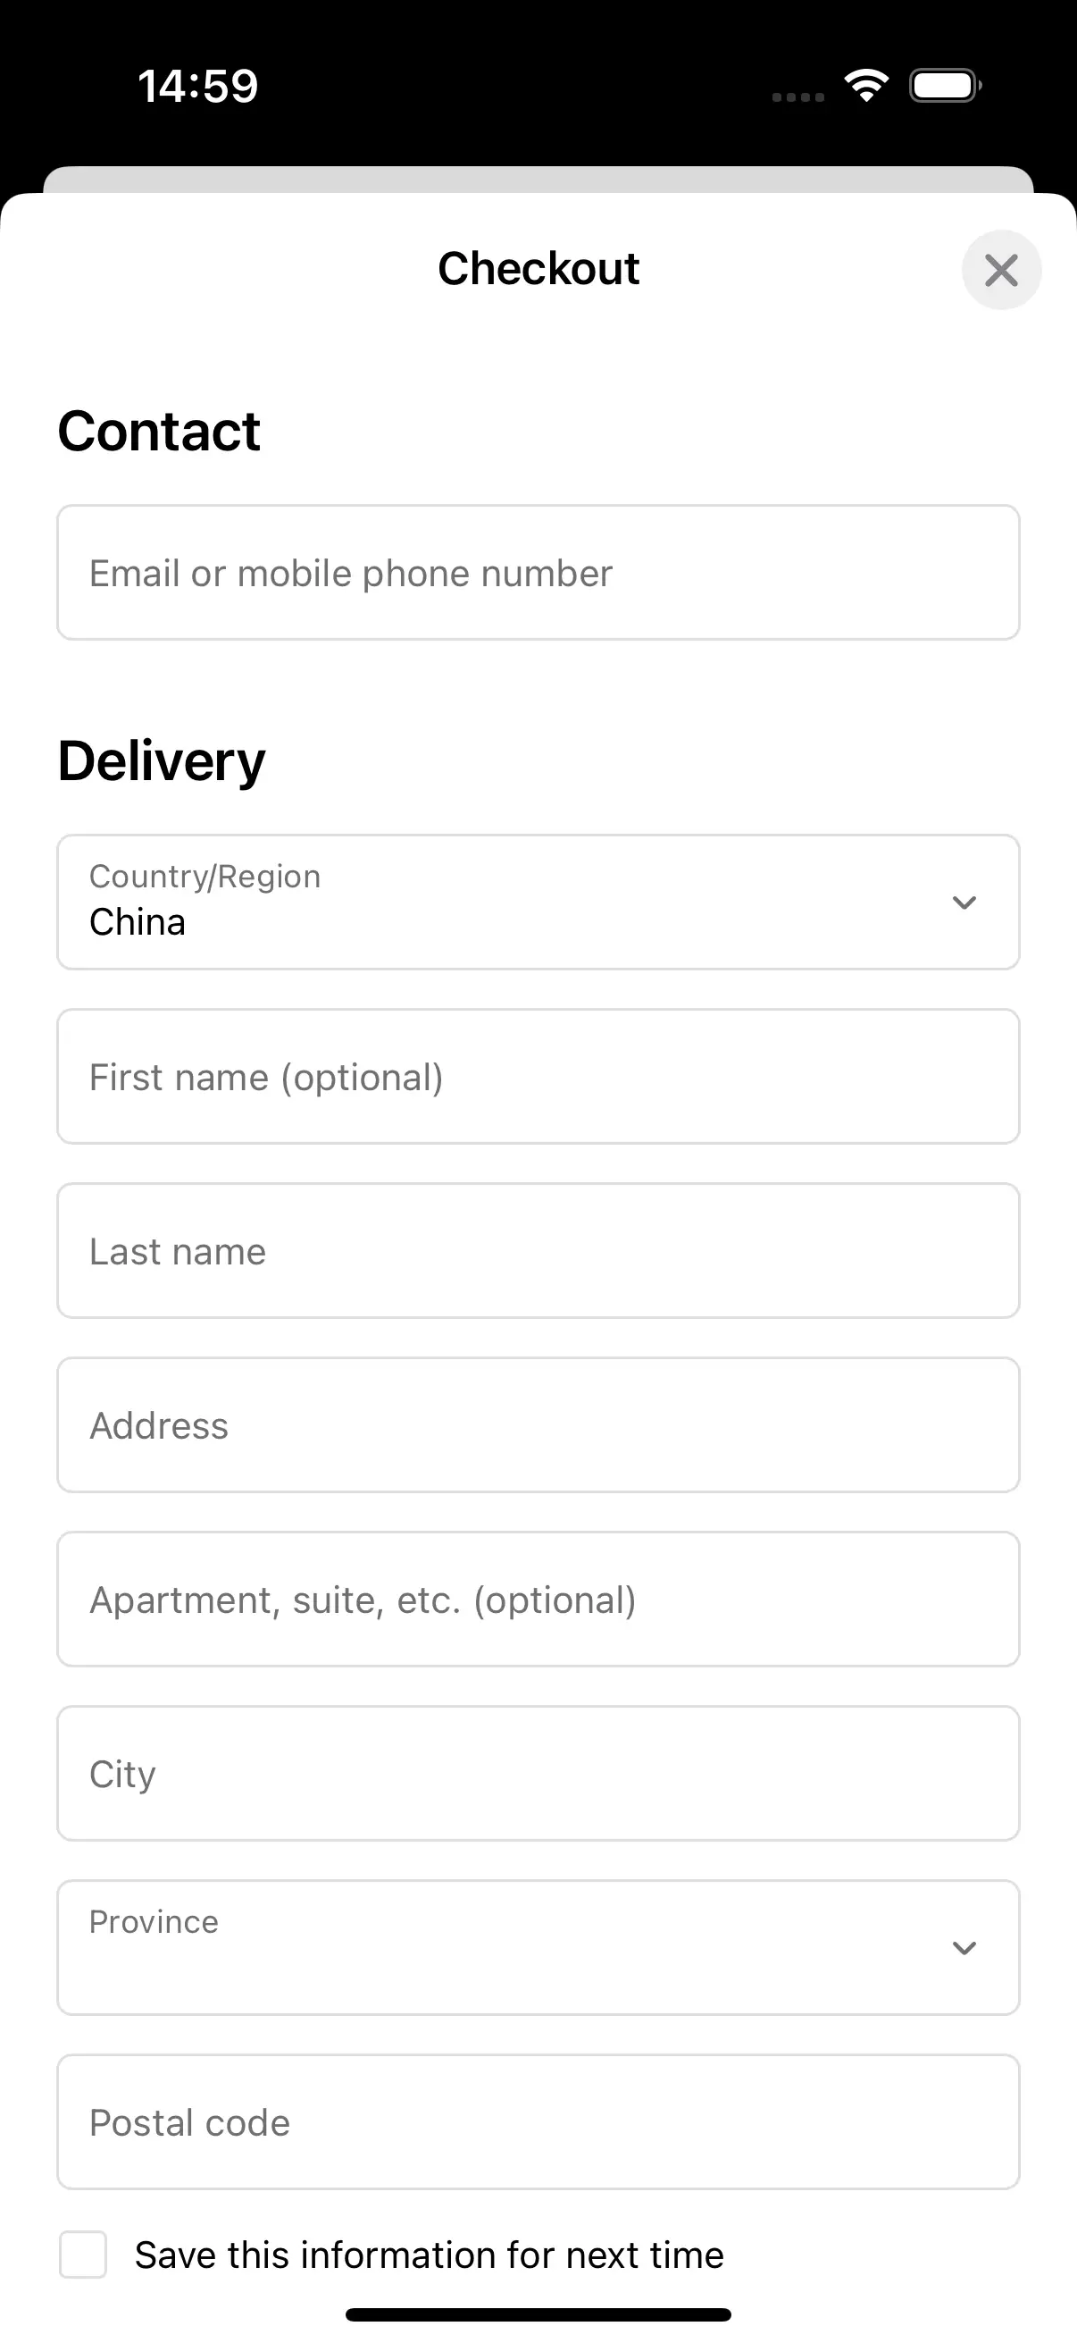Tap the Checkout title header
This screenshot has width=1077, height=2343.
(538, 268)
